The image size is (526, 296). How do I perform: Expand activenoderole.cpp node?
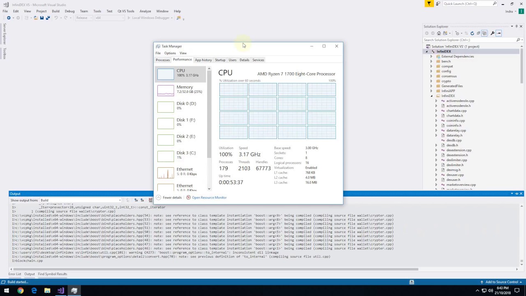(436, 101)
